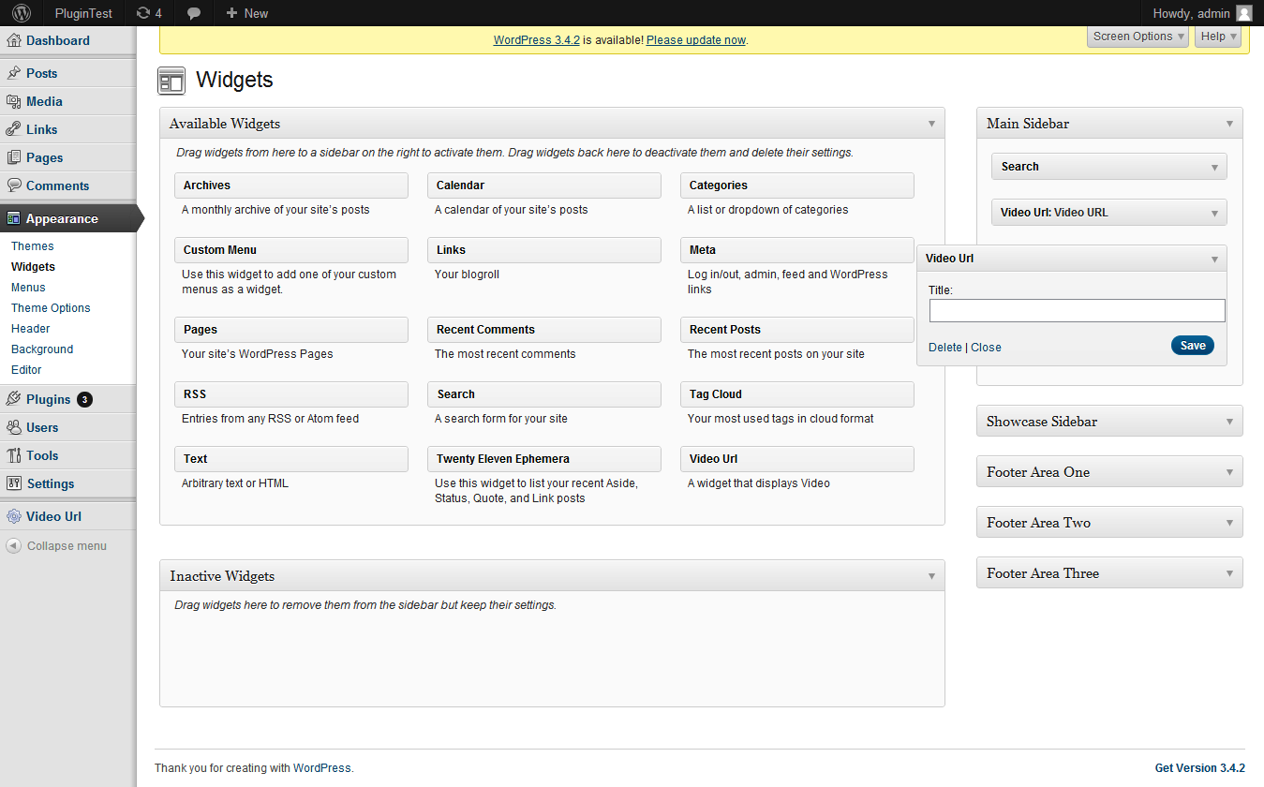This screenshot has height=787, width=1264.
Task: Click Delete link in Video Url widget
Action: pos(945,348)
